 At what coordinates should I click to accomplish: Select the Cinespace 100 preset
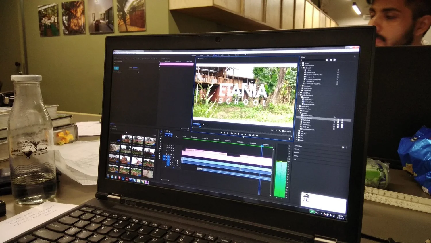coord(310,72)
